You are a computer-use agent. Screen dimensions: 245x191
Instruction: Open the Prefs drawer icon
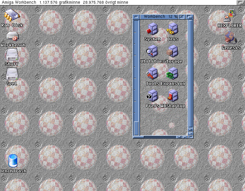152,95
